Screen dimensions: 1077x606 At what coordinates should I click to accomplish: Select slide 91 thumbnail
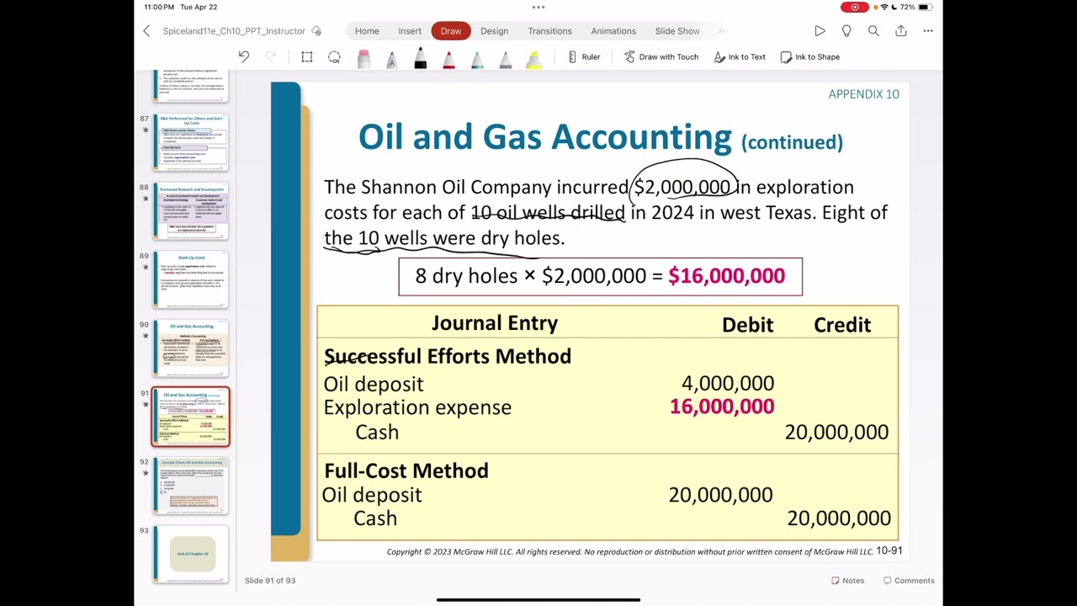190,417
